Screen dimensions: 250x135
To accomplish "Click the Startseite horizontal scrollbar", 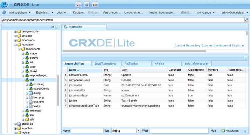I will tap(134, 51).
